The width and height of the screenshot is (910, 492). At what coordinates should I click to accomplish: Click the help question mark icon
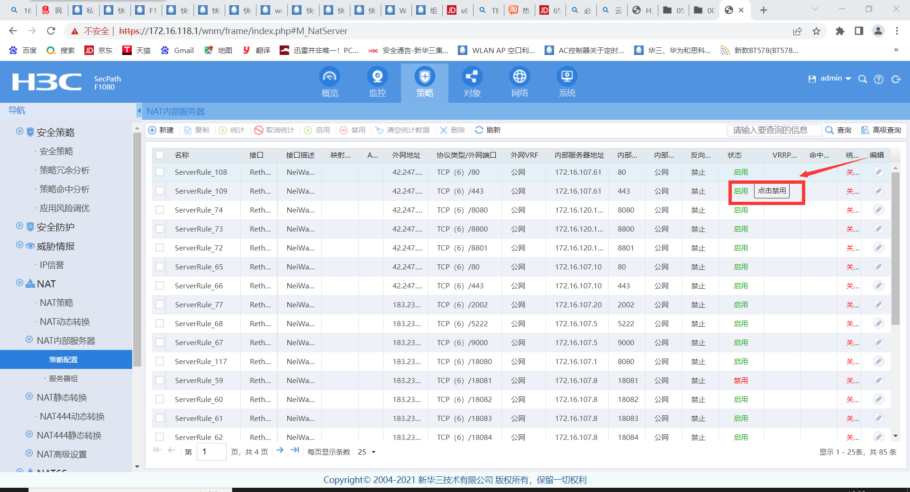[879, 79]
